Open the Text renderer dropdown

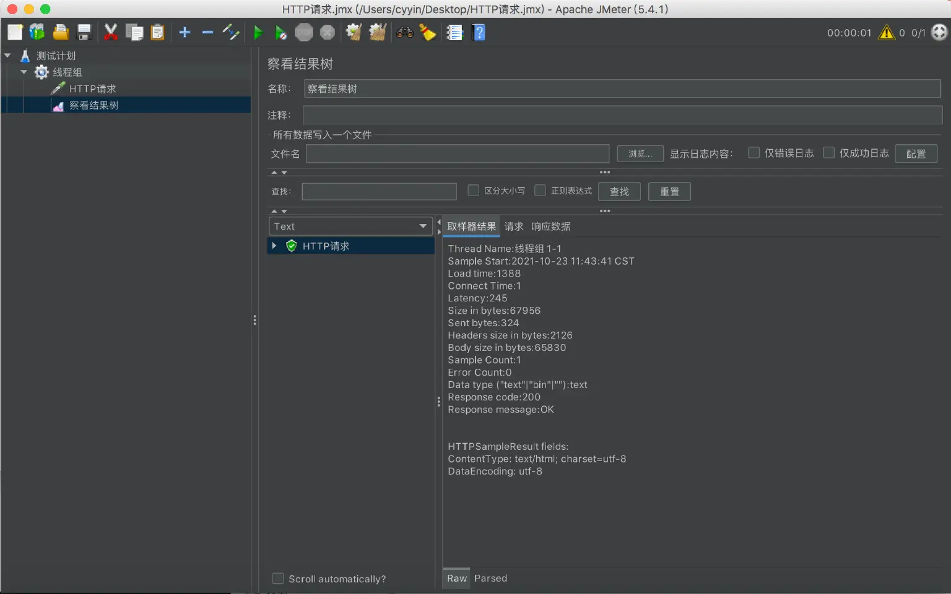pos(350,226)
